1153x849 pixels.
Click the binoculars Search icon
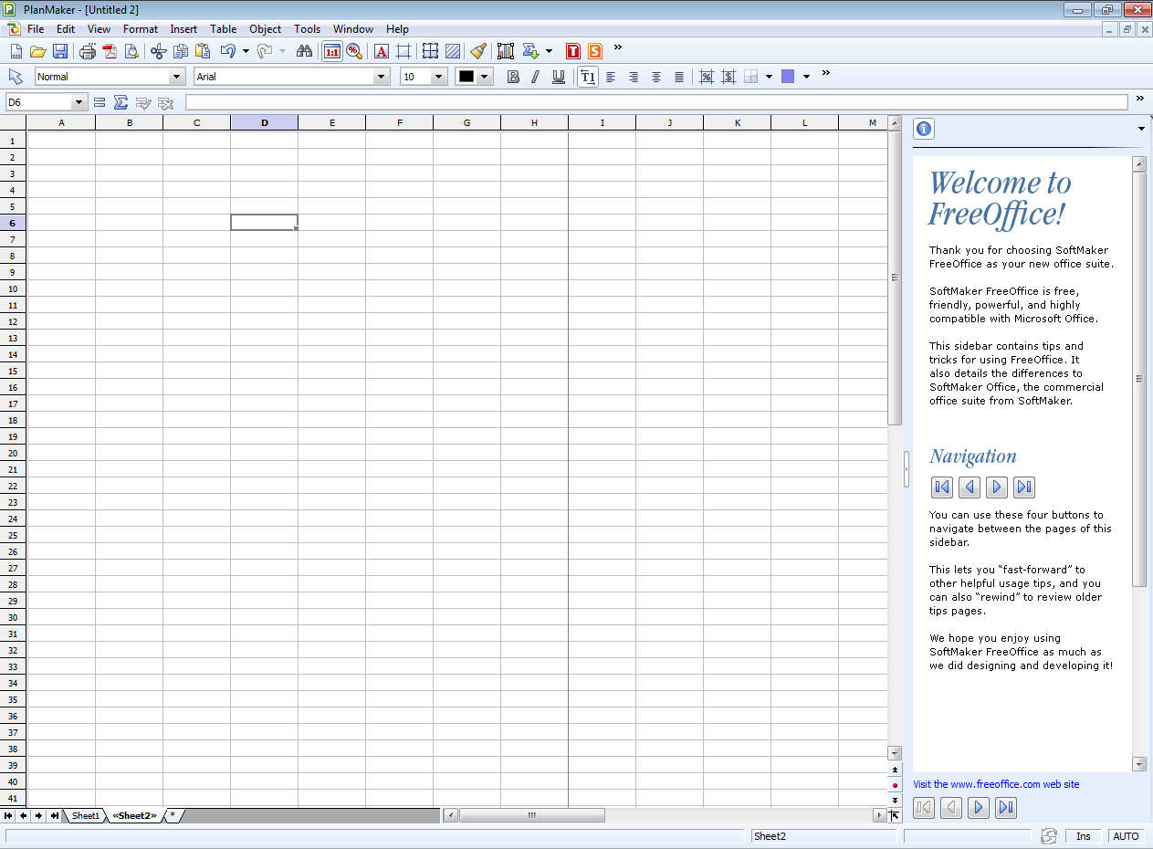pyautogui.click(x=304, y=51)
